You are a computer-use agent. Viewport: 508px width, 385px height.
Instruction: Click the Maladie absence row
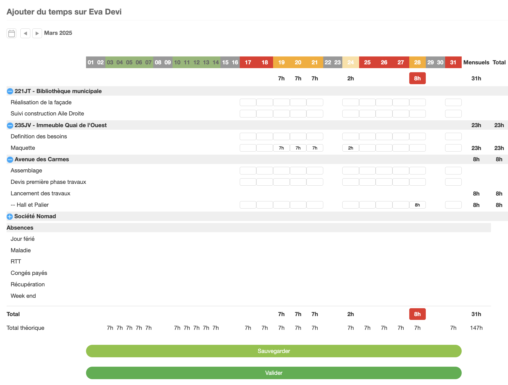coord(21,250)
